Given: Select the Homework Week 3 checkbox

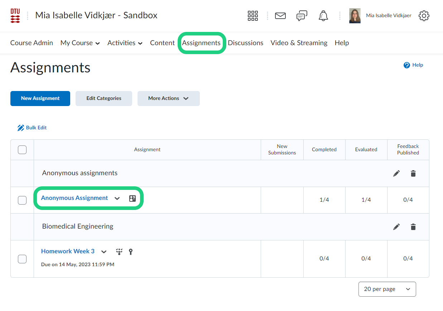Looking at the screenshot, I should coord(22,259).
